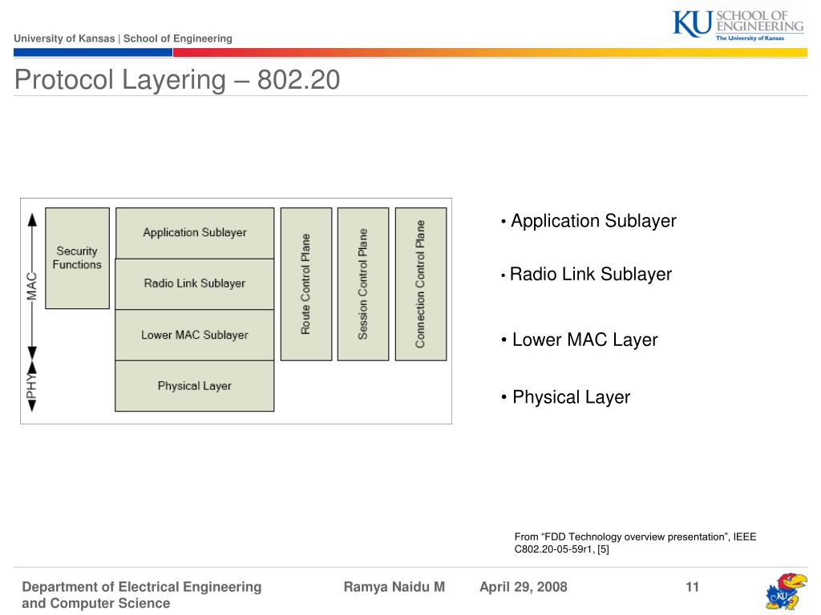
Task: Select the slide title 'Protocol Layering – 802.20'
Action: point(177,79)
